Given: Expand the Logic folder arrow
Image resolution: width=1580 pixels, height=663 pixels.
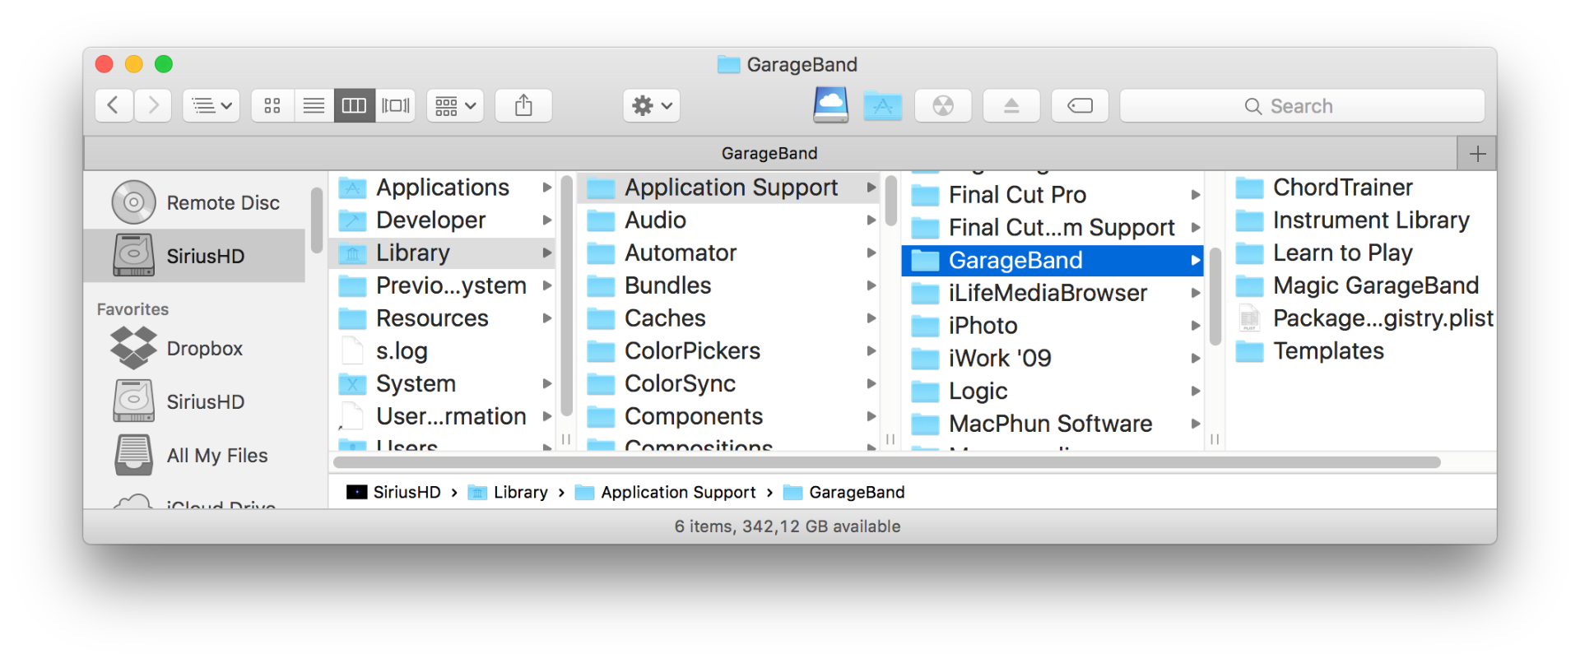Looking at the screenshot, I should [x=1196, y=392].
